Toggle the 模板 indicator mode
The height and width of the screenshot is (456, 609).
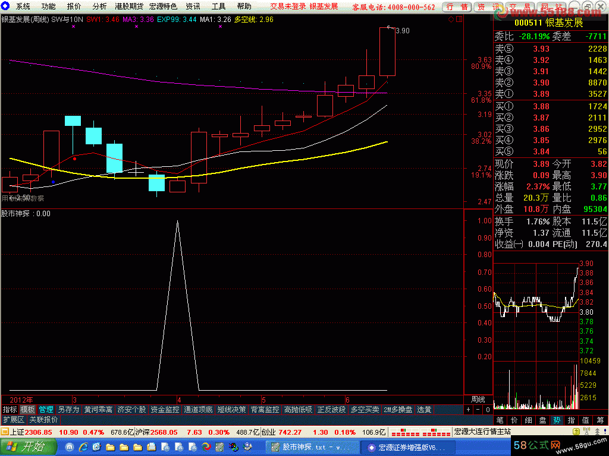tap(27, 410)
